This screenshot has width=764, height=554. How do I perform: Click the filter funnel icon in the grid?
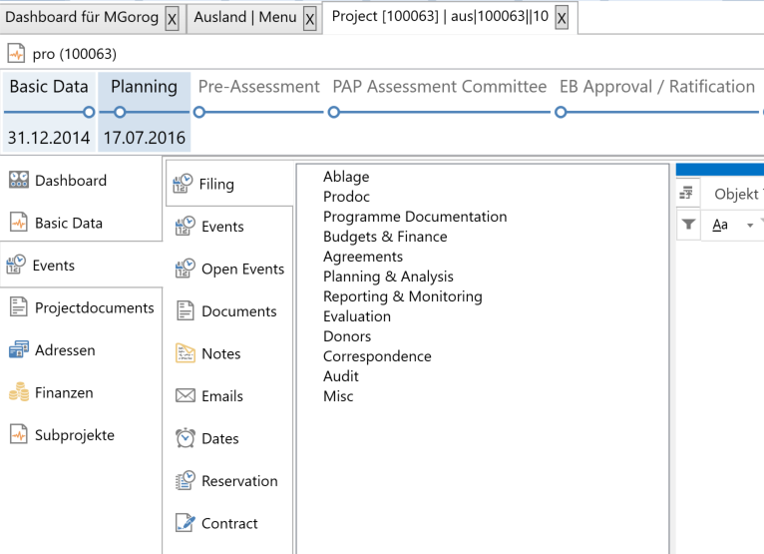689,226
